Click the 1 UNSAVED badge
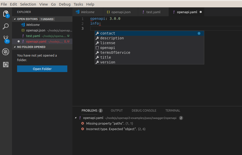This screenshot has width=242, height=155. point(47,19)
